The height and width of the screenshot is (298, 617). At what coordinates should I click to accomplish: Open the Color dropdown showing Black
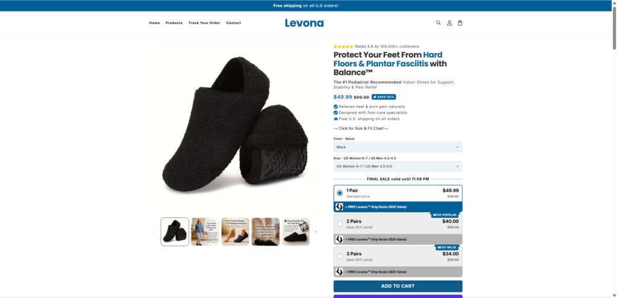[398, 147]
